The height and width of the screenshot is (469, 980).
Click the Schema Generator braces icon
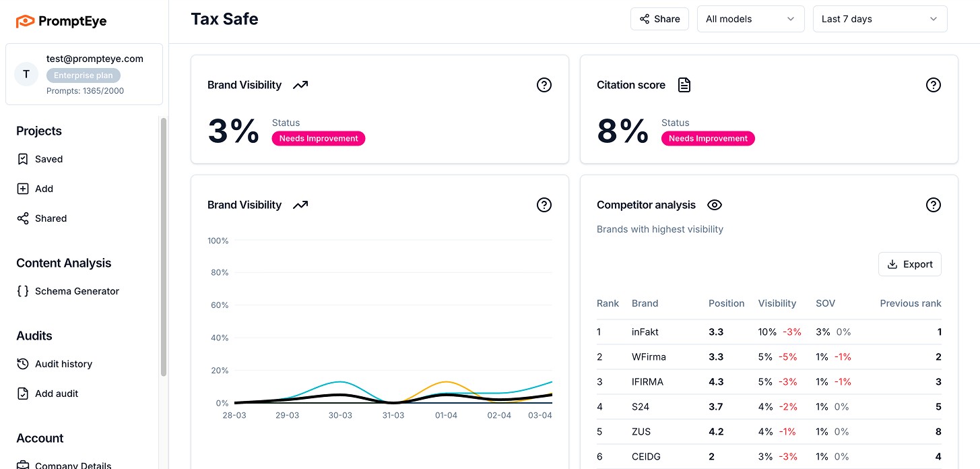(x=23, y=291)
